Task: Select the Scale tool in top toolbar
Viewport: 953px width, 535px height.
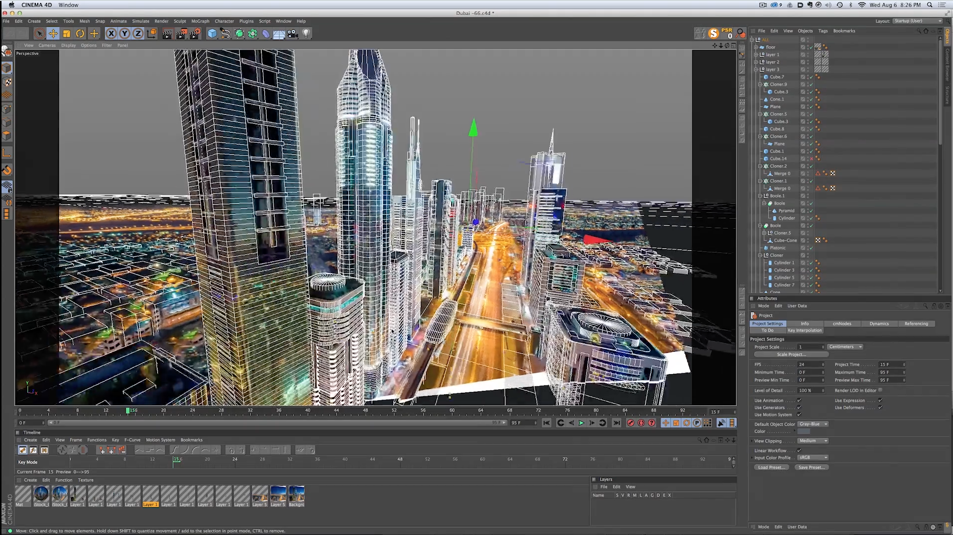Action: (66, 34)
